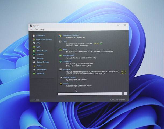The image size is (164, 129).
Task: Click Intel HD Graphics 4600 (HP) text
Action: point(79,66)
